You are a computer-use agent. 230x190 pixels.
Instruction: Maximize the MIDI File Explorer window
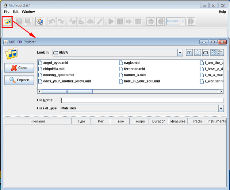(x=213, y=42)
